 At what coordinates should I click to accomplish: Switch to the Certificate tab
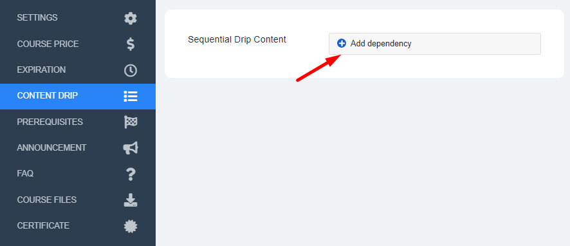tap(78, 226)
